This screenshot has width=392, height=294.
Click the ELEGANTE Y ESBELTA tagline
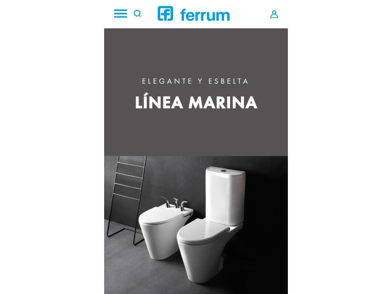195,81
